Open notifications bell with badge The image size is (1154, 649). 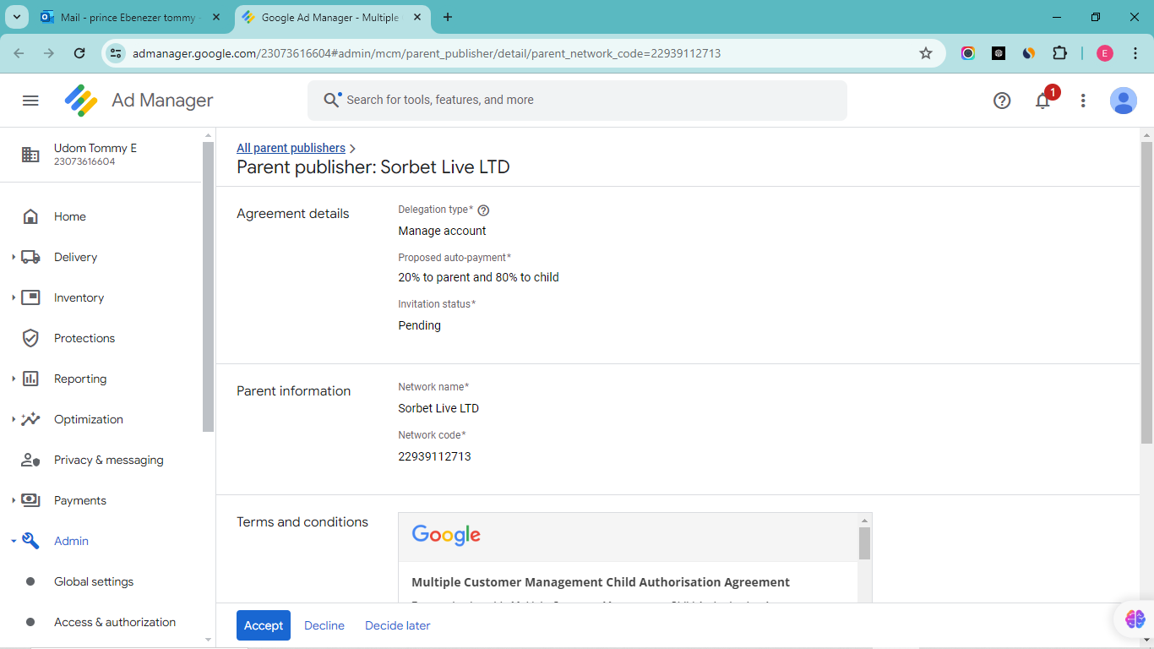1043,101
